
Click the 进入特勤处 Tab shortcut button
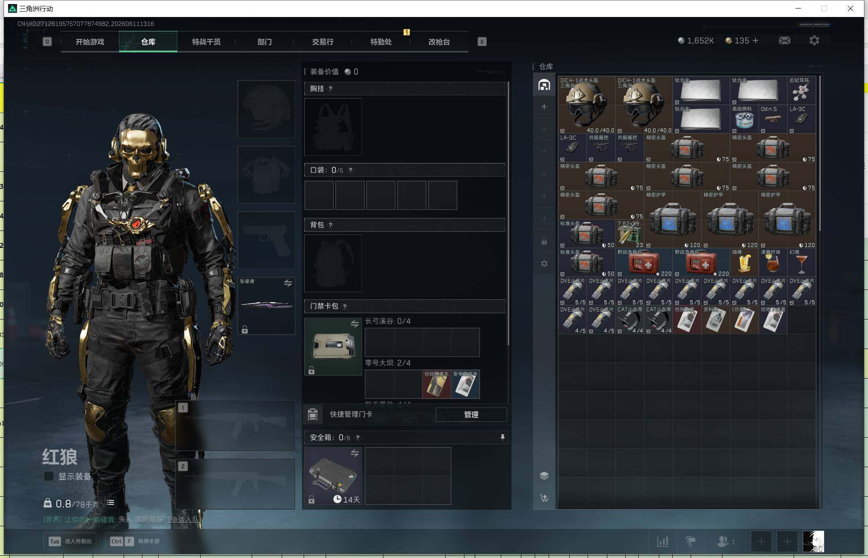tap(70, 541)
